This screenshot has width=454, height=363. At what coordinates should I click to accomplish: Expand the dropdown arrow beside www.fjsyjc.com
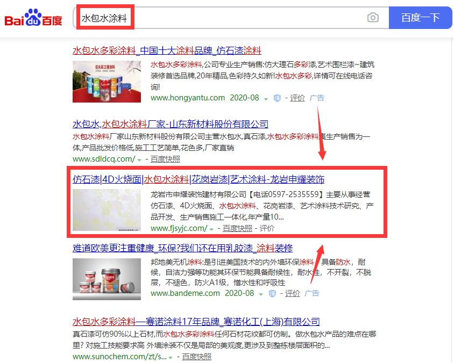pyautogui.click(x=211, y=229)
